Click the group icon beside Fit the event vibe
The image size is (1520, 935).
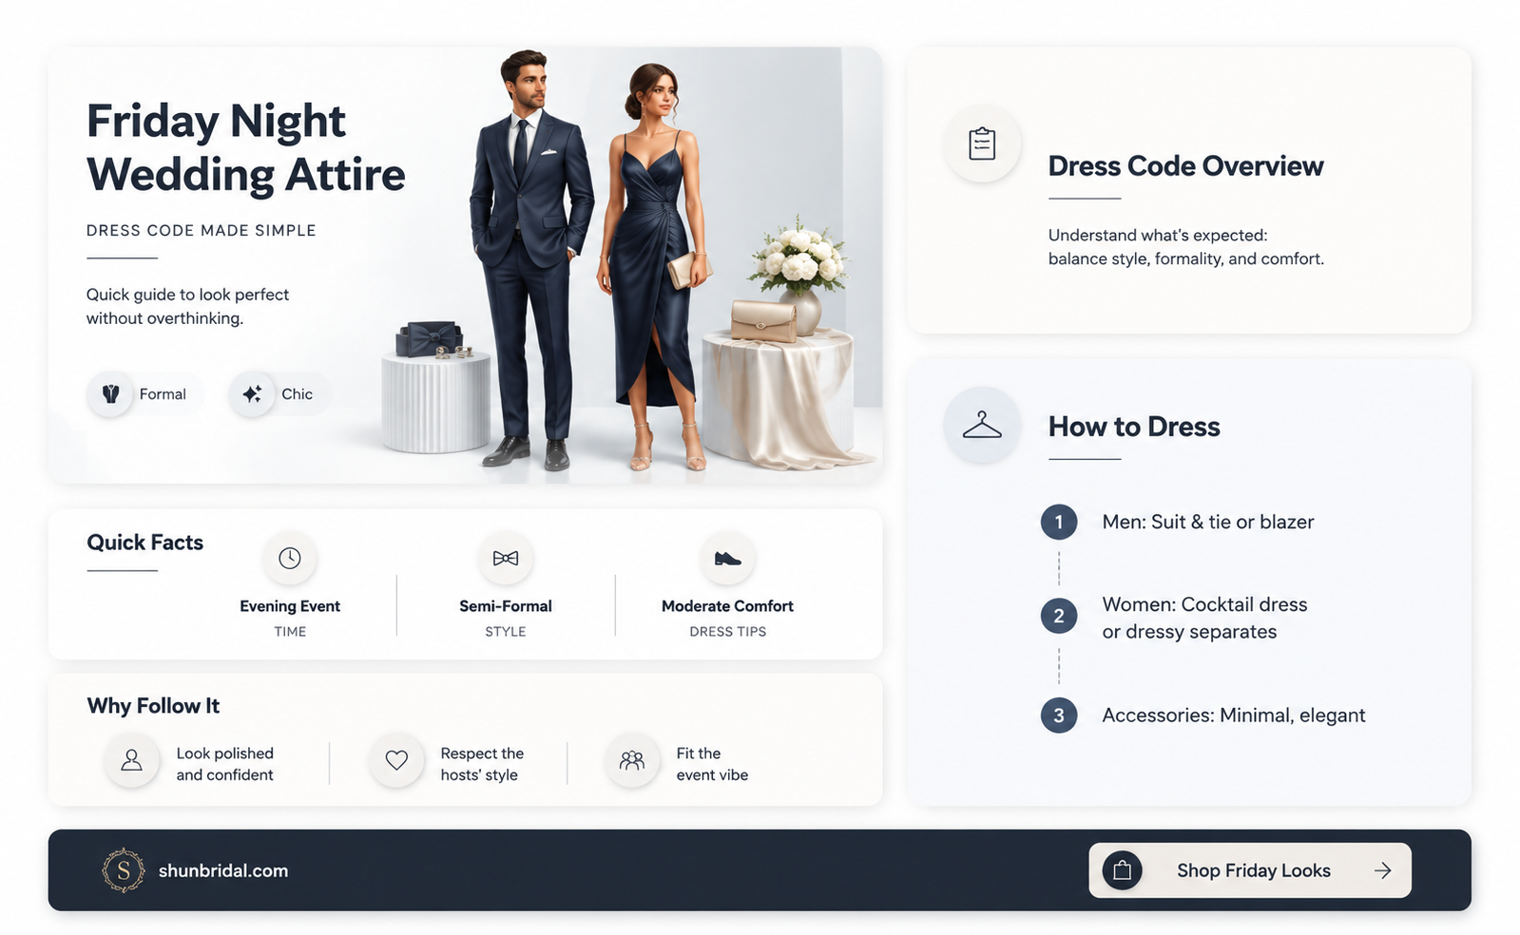click(632, 760)
